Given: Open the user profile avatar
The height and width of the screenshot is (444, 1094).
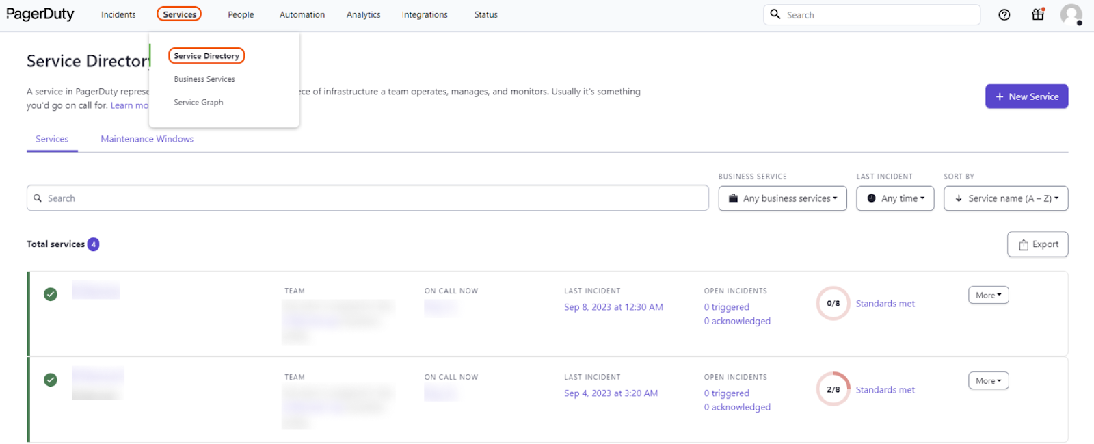Looking at the screenshot, I should 1071,14.
